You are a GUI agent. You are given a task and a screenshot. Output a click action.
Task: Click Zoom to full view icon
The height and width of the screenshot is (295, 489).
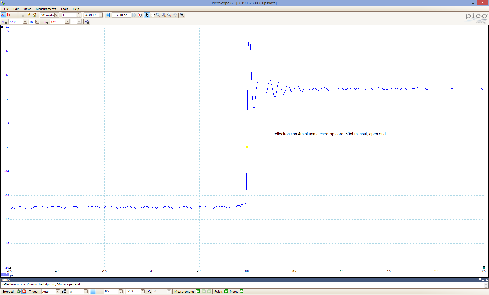click(x=182, y=15)
